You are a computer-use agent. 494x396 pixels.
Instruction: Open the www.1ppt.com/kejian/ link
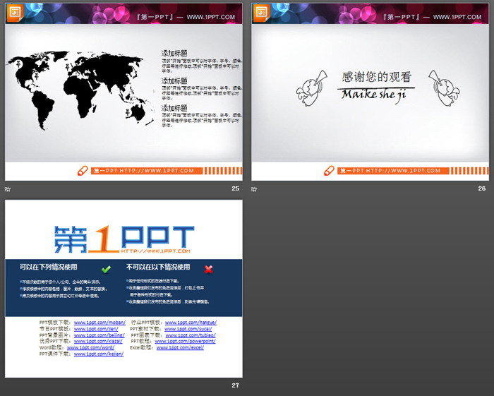99,354
